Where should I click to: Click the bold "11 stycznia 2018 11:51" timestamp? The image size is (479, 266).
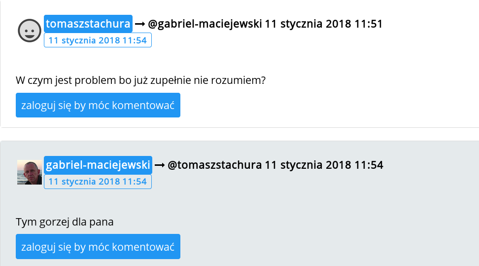point(324,24)
